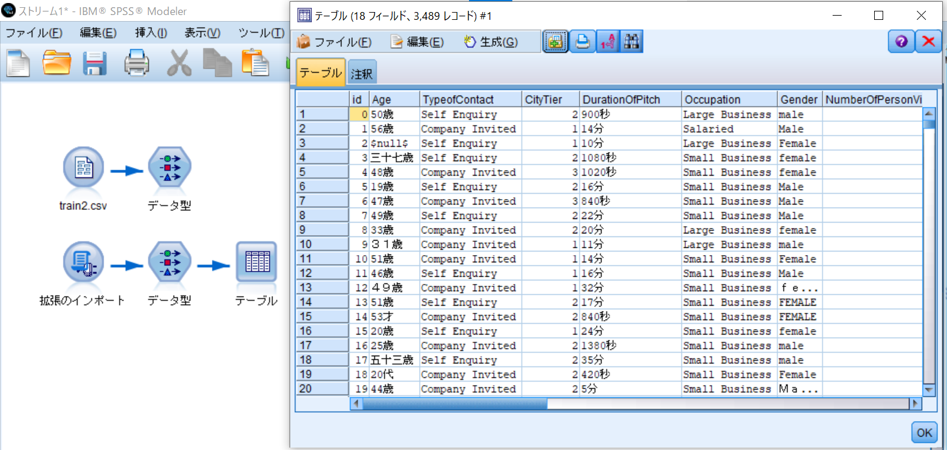
Task: Click the Age column header
Action: point(394,99)
